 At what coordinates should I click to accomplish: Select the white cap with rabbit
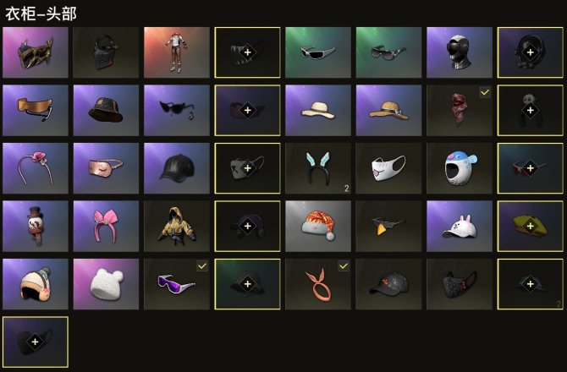coord(460,226)
